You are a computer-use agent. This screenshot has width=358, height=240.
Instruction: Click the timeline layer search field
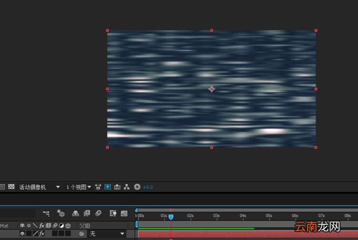(x=18, y=213)
